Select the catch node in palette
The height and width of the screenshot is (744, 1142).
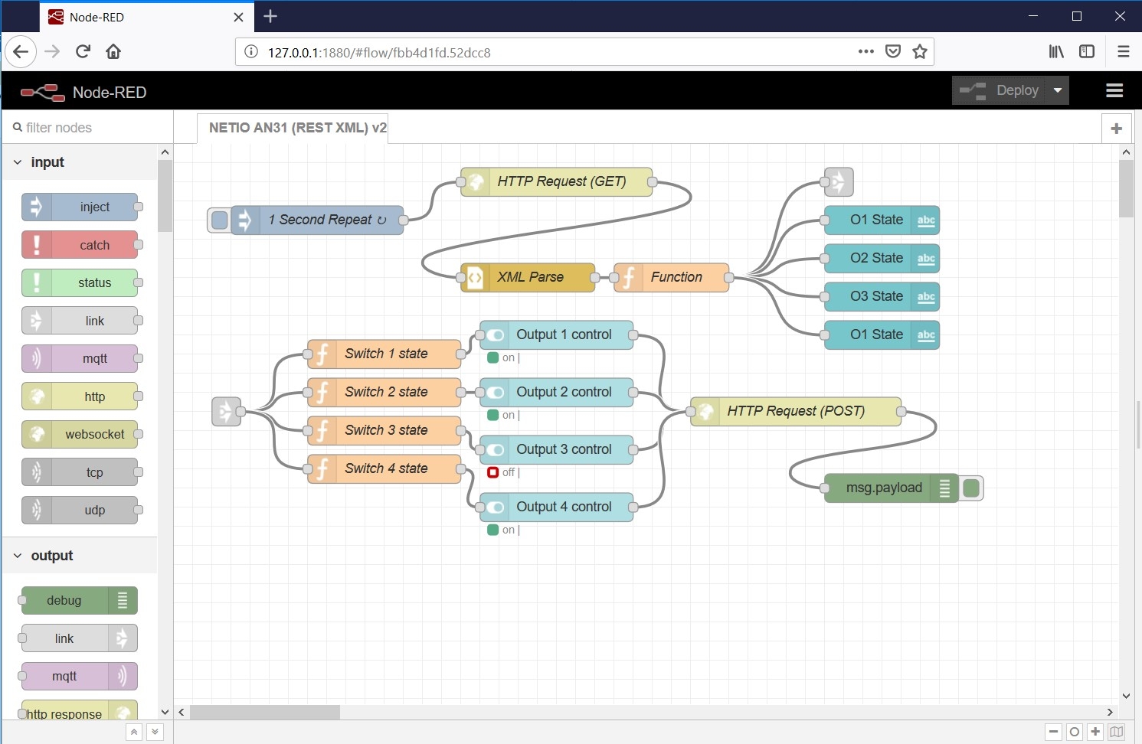point(80,245)
